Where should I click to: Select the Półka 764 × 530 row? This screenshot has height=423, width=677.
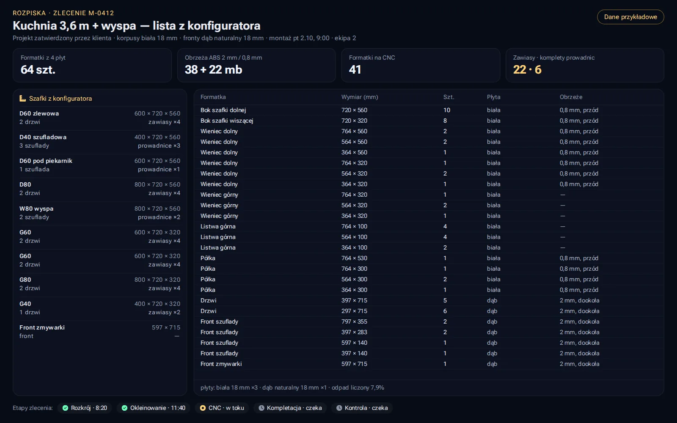pos(429,258)
